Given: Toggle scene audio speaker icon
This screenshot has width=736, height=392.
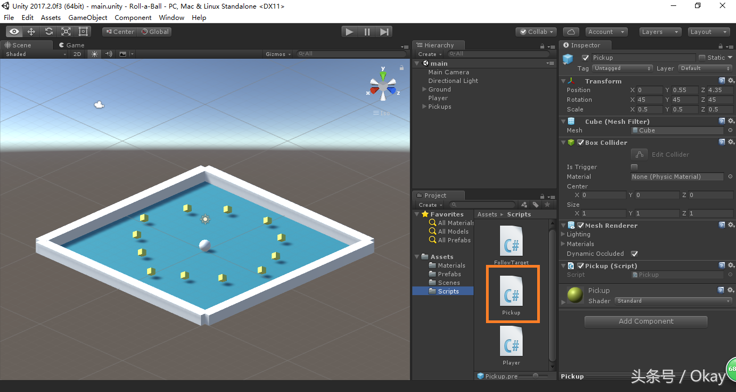Looking at the screenshot, I should click(108, 54).
